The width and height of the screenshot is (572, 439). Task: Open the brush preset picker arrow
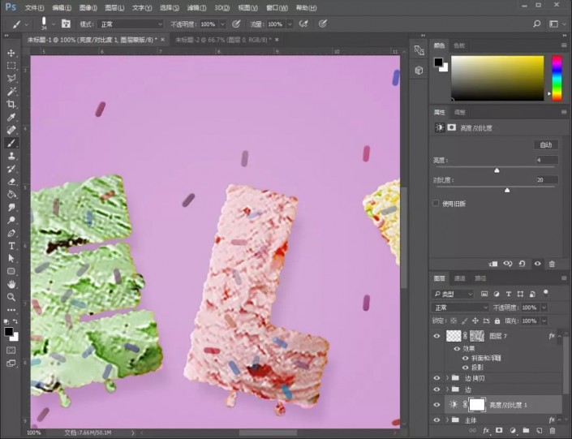54,24
